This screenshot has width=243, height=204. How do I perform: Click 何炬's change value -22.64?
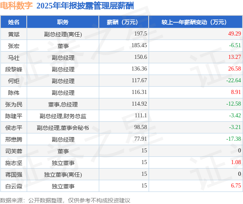[x=234, y=80]
